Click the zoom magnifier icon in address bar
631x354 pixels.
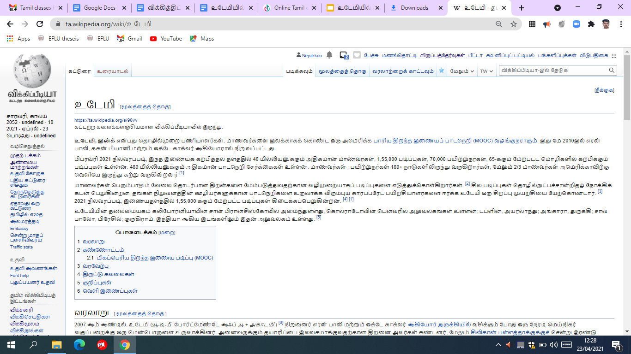pos(499,24)
